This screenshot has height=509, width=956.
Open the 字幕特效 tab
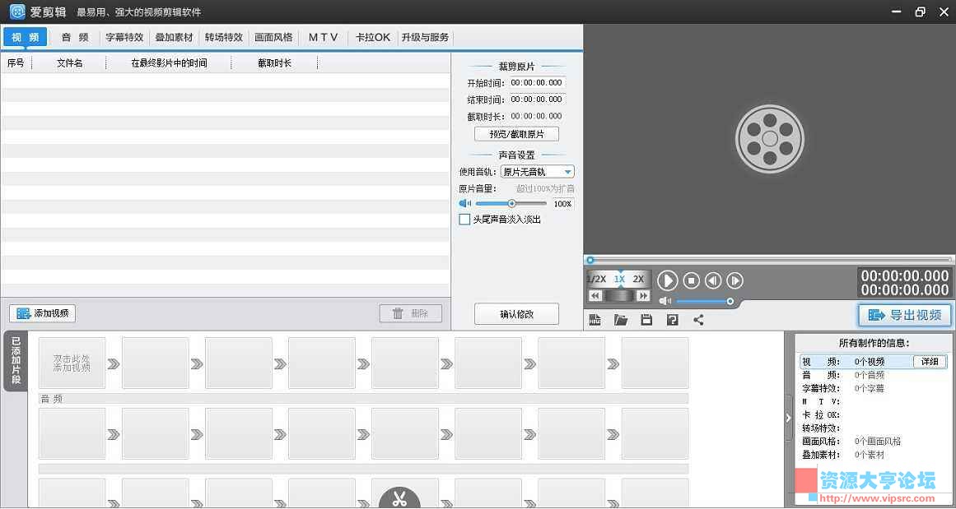(124, 37)
